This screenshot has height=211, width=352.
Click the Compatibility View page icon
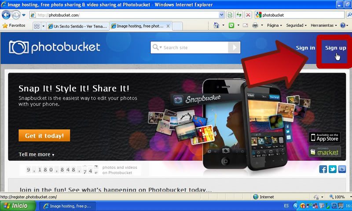click(230, 15)
